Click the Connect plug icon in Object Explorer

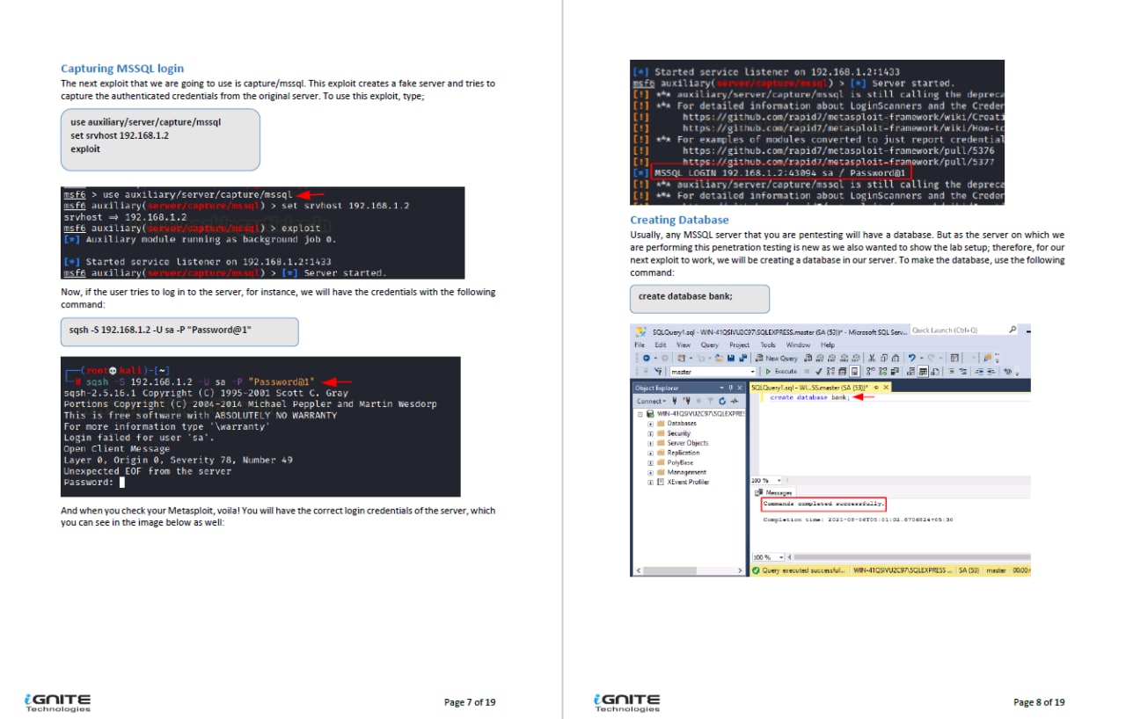[x=675, y=401]
